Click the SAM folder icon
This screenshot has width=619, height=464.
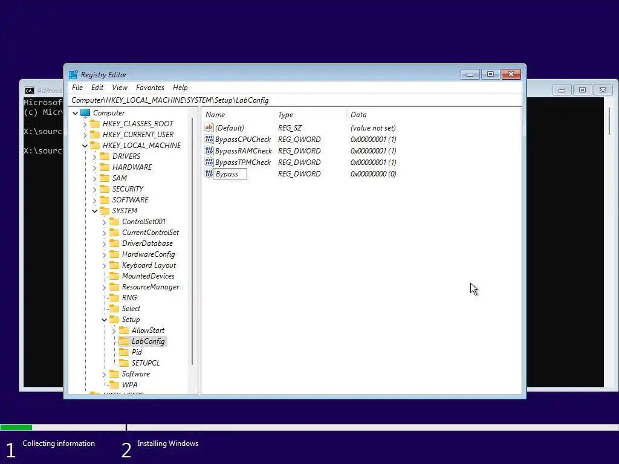click(105, 178)
